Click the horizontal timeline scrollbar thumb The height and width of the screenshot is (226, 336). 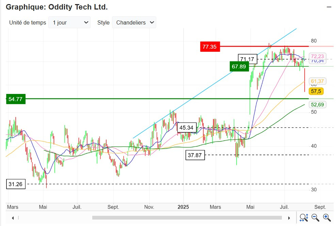click(187, 217)
